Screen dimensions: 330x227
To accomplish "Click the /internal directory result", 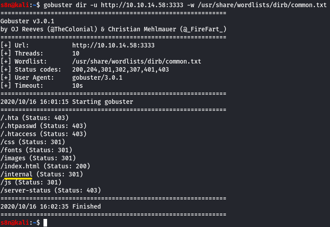I will pyautogui.click(x=18, y=174).
